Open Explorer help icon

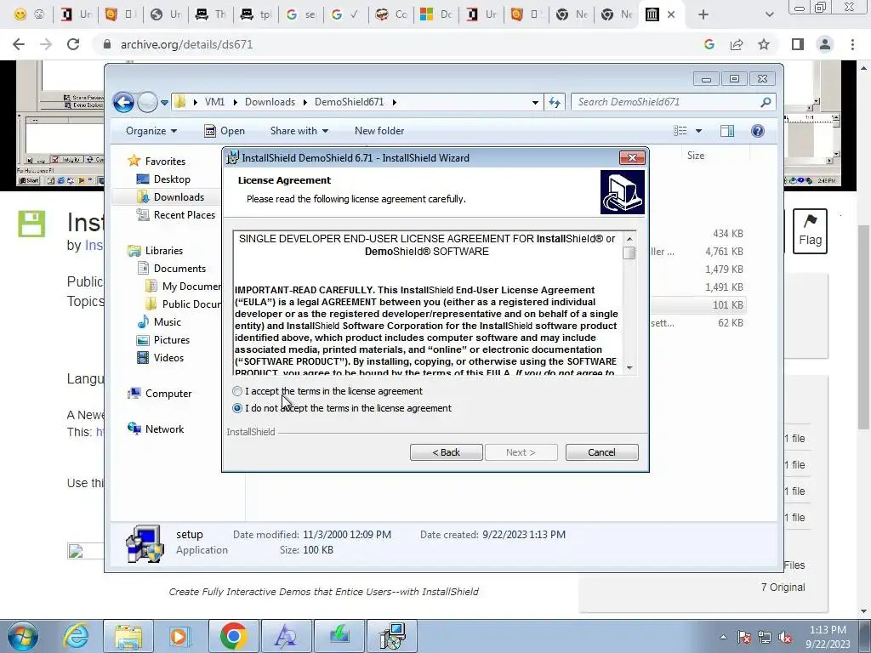coord(758,131)
